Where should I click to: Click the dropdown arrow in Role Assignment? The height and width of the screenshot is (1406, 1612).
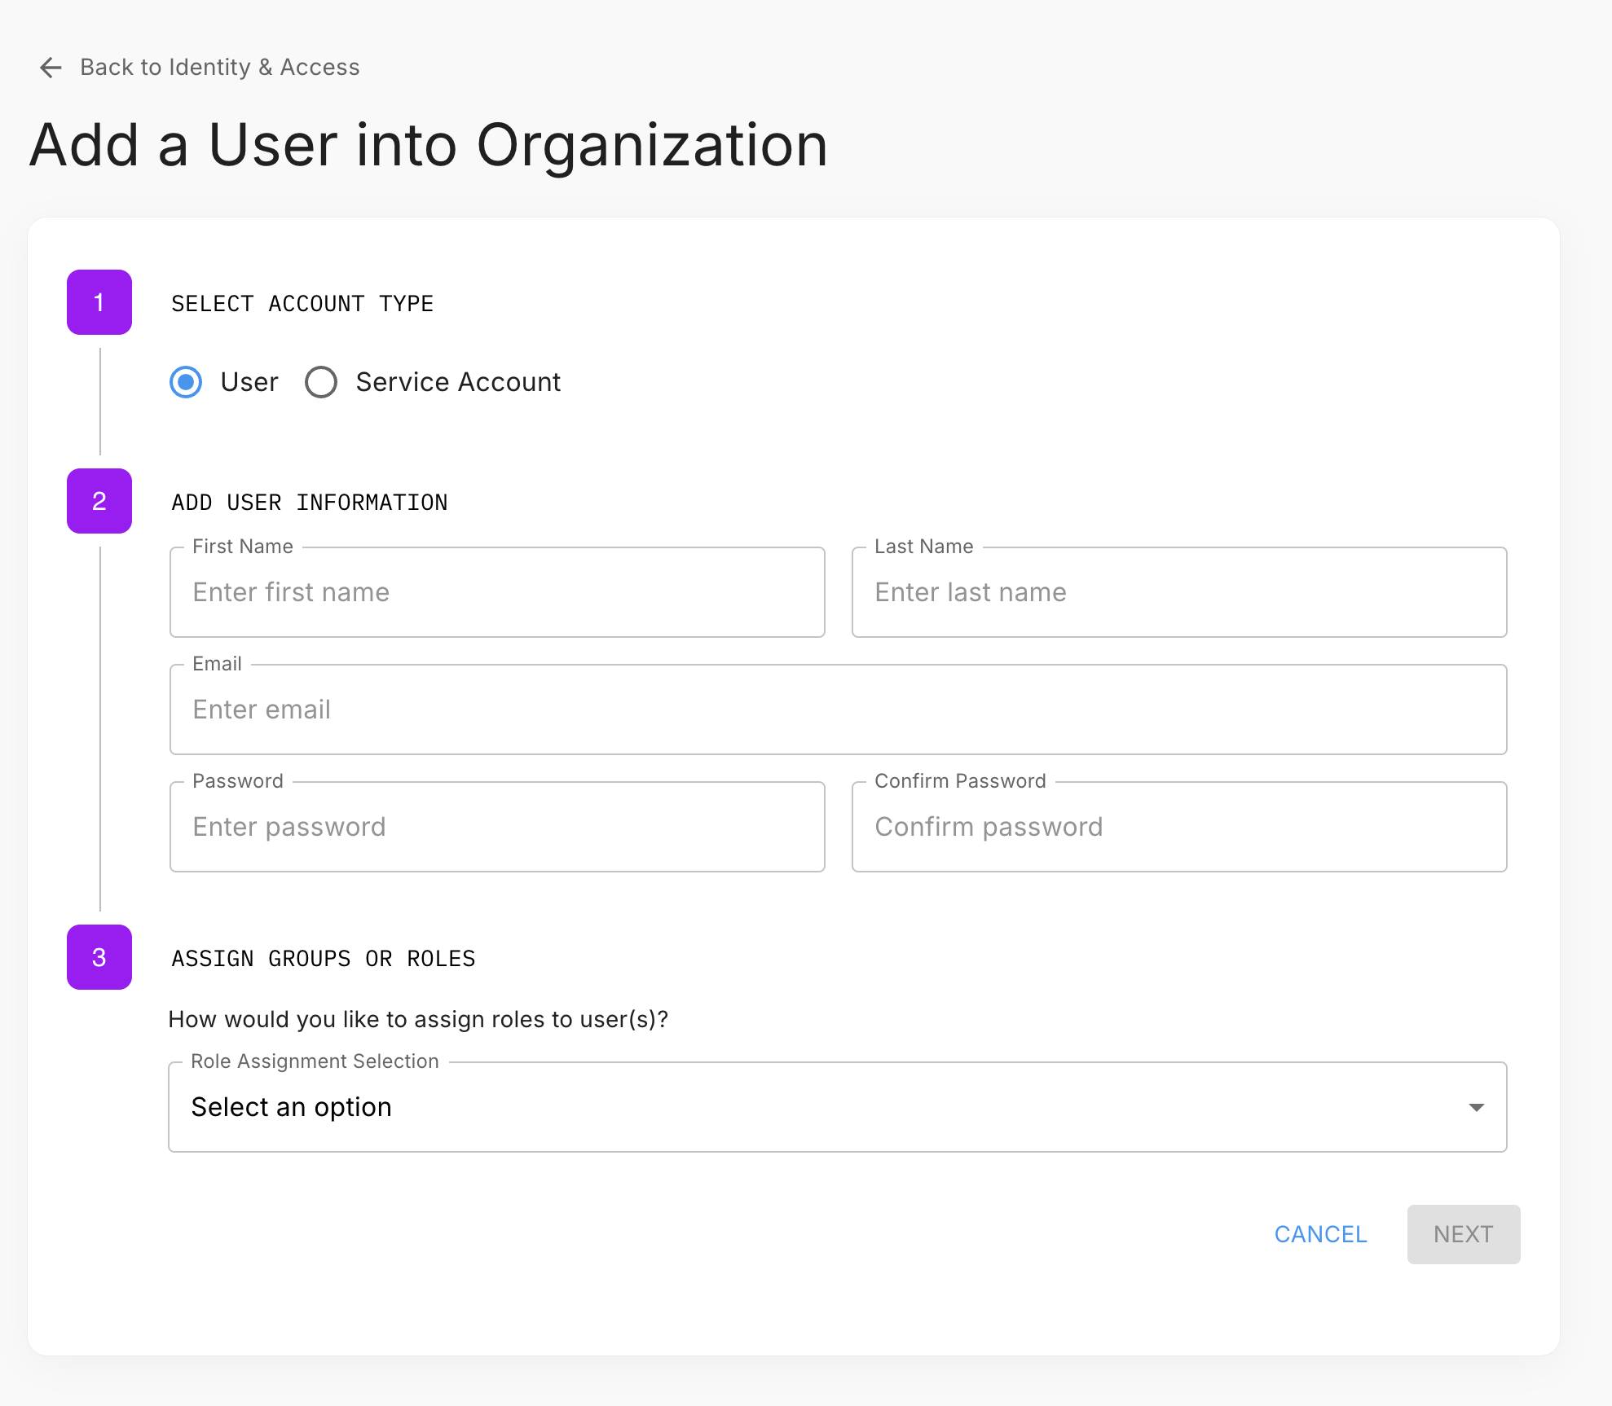pyautogui.click(x=1476, y=1107)
